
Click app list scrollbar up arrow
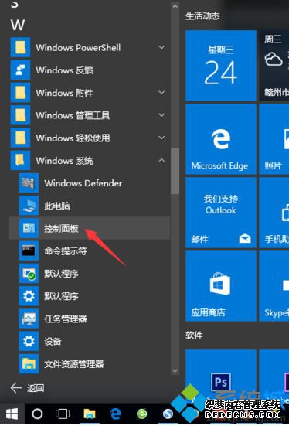coord(175,5)
